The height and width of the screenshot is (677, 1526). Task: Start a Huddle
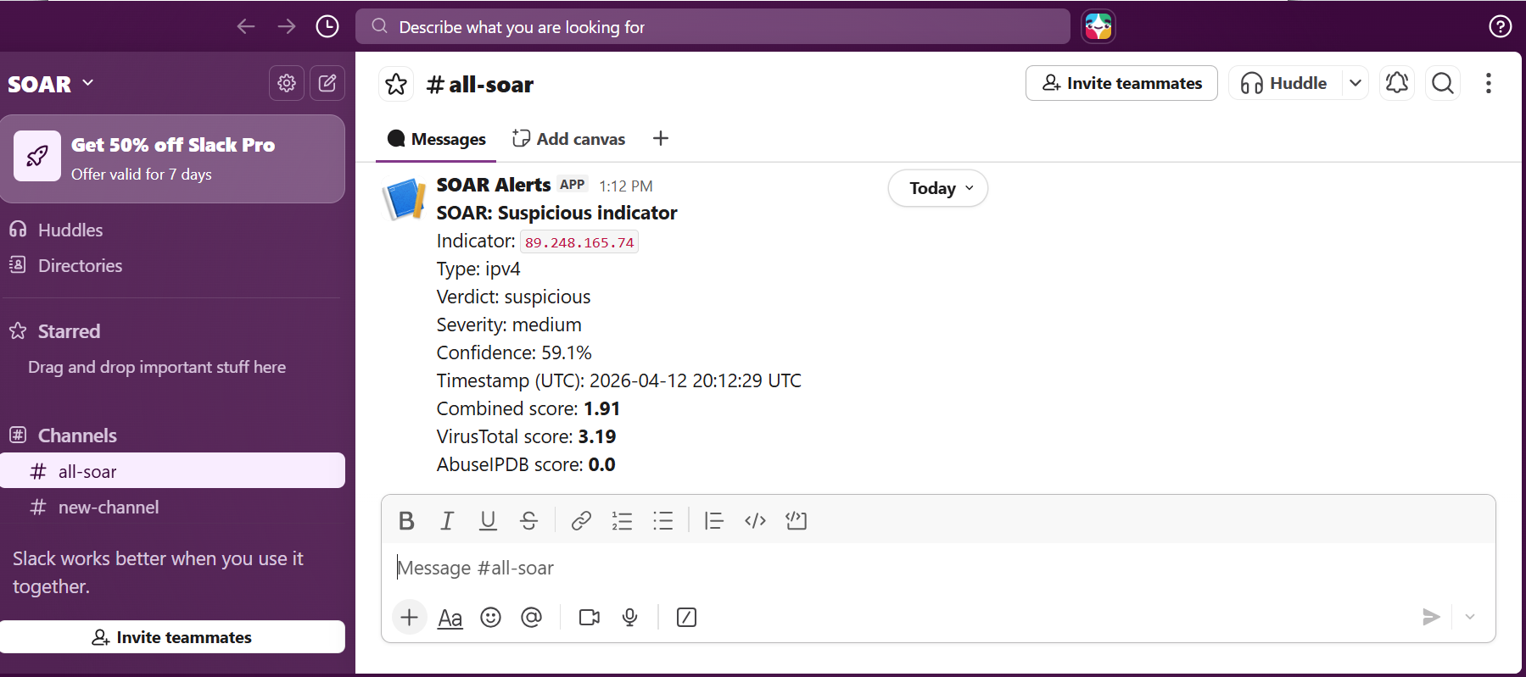click(1285, 83)
